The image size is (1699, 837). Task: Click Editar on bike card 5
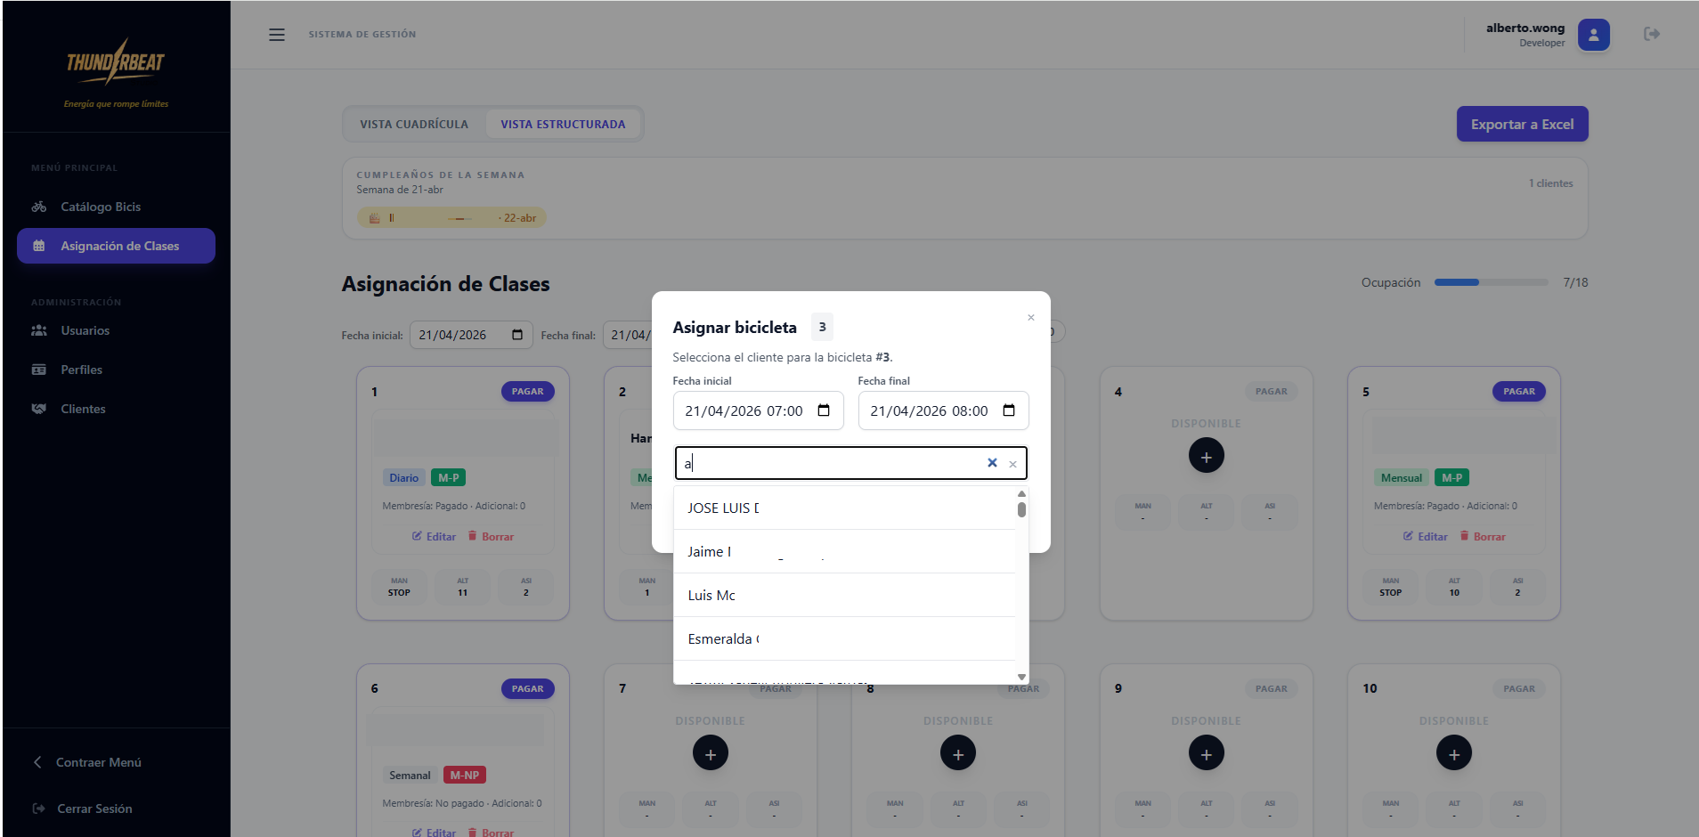coord(1425,537)
